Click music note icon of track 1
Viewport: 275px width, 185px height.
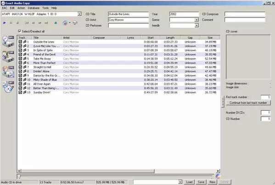(x=25, y=42)
